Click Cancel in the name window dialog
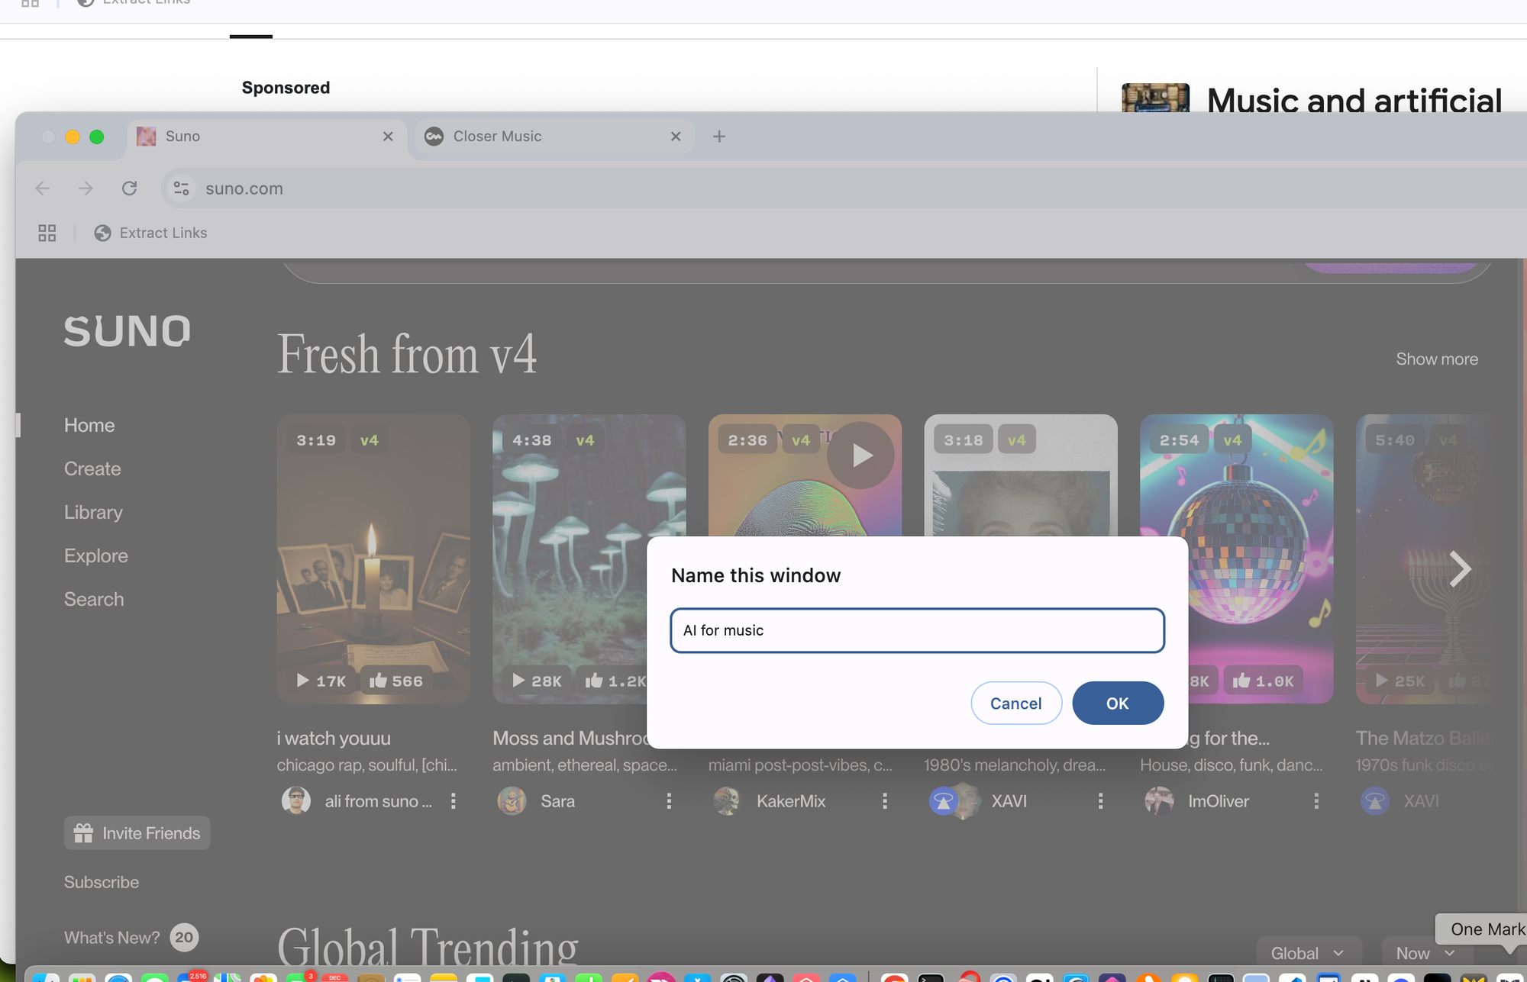1527x982 pixels. click(1015, 703)
